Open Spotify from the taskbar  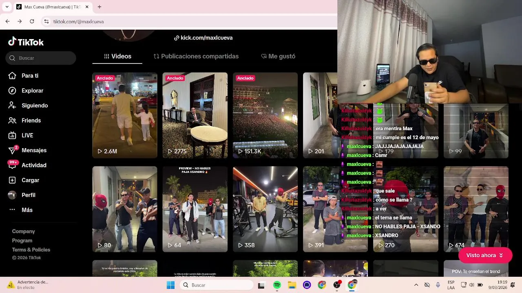point(277,285)
